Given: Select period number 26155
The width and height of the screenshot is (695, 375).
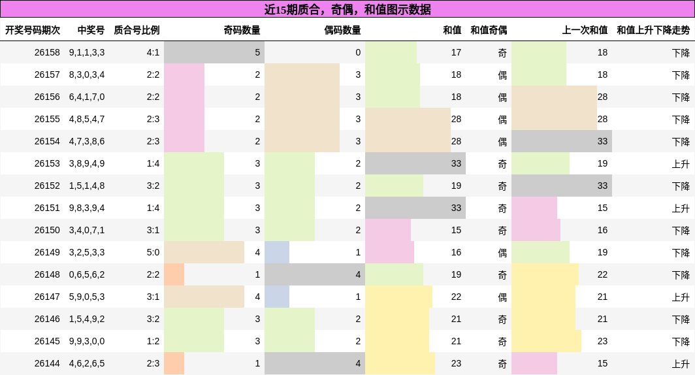Looking at the screenshot, I should (x=47, y=119).
